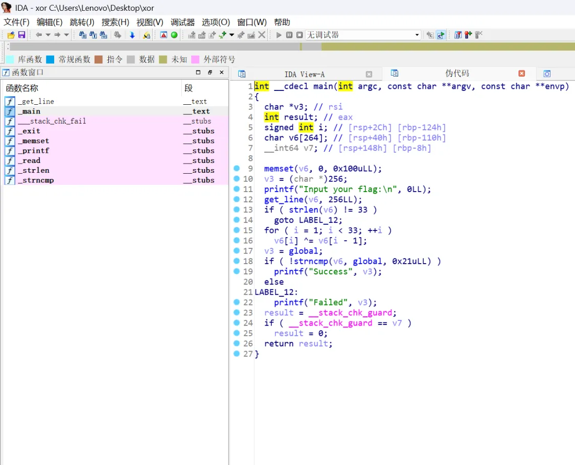Click the gray X delete toolbar icon
575x465 pixels.
tap(262, 35)
